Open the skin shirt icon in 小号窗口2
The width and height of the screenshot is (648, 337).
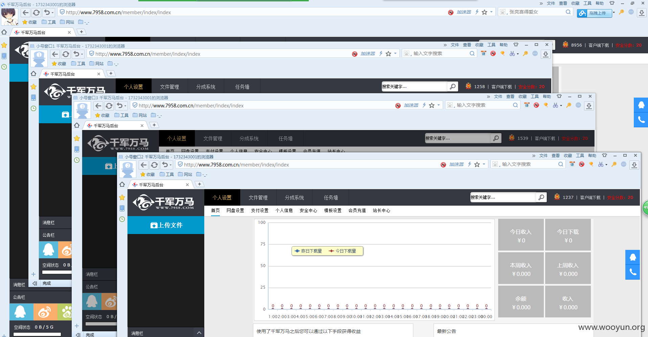tap(604, 156)
